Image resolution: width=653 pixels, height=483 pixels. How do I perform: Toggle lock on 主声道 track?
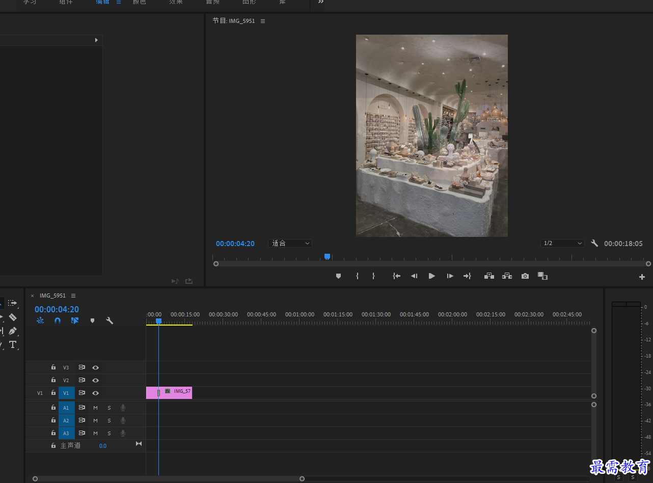click(53, 445)
